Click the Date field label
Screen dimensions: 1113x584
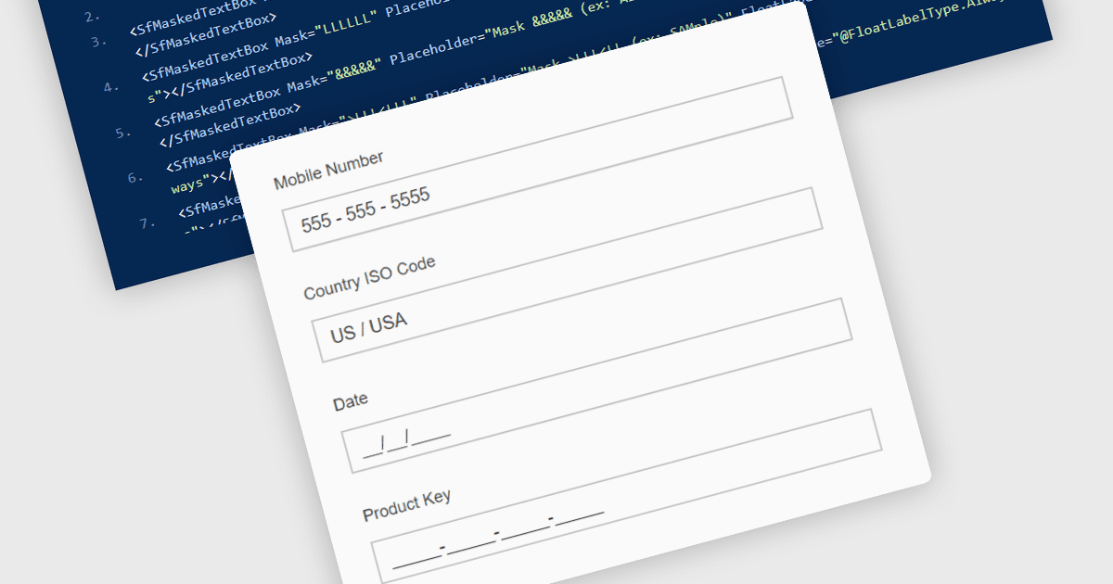coord(351,401)
